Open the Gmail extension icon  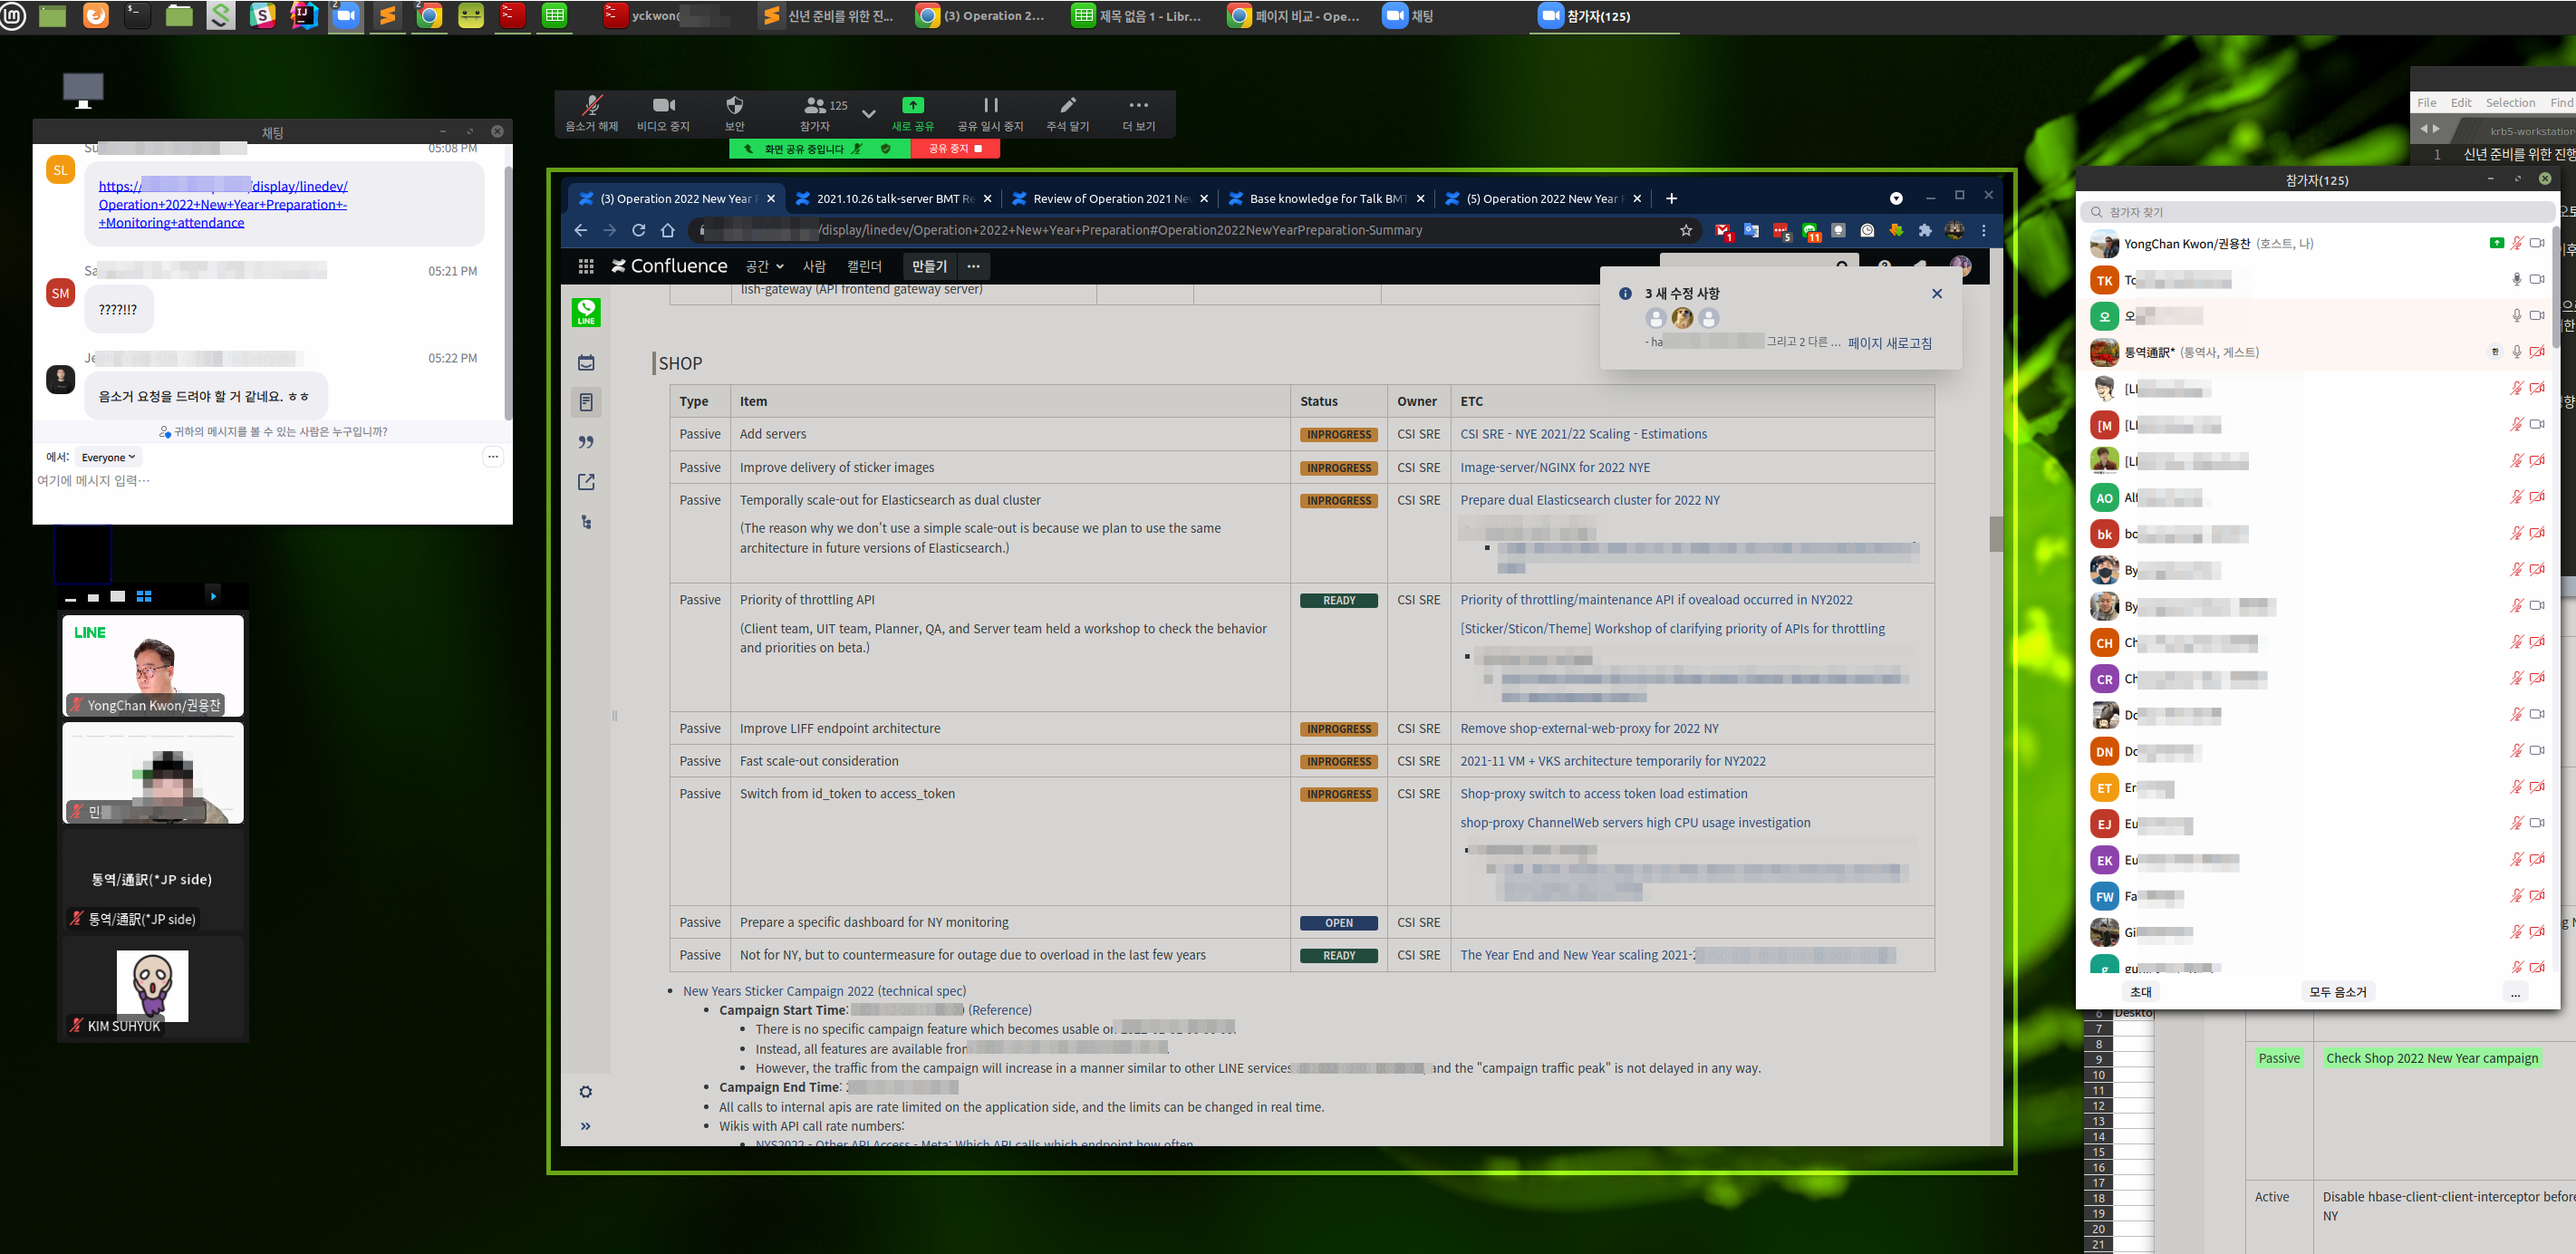pyautogui.click(x=1722, y=231)
